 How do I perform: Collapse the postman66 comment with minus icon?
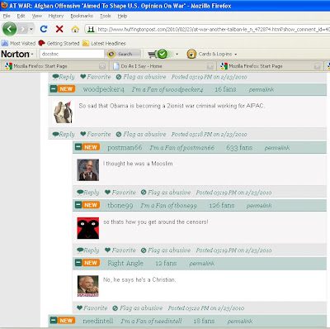click(78, 147)
